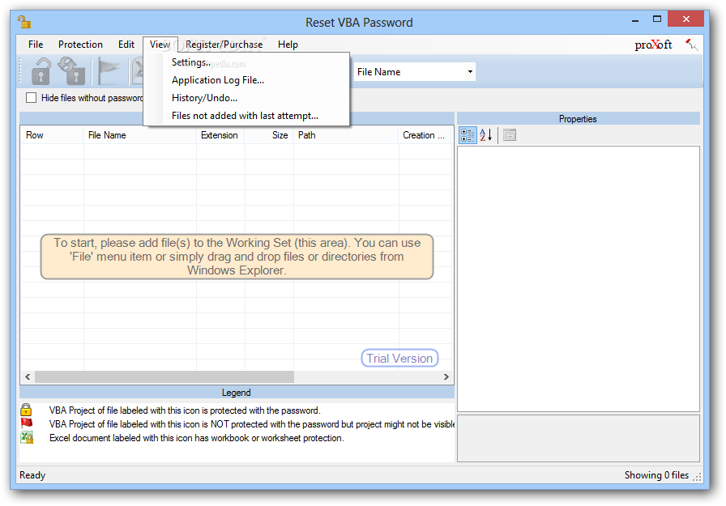Screen dimensions: 726x506
Task: Click the Properties description pane
Action: [579, 438]
